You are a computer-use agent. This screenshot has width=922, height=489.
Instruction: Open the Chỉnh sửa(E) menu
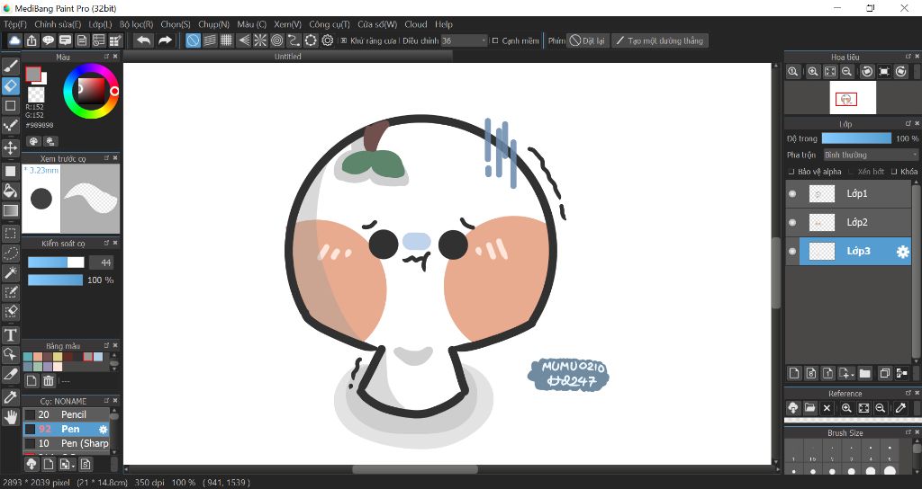[x=58, y=24]
